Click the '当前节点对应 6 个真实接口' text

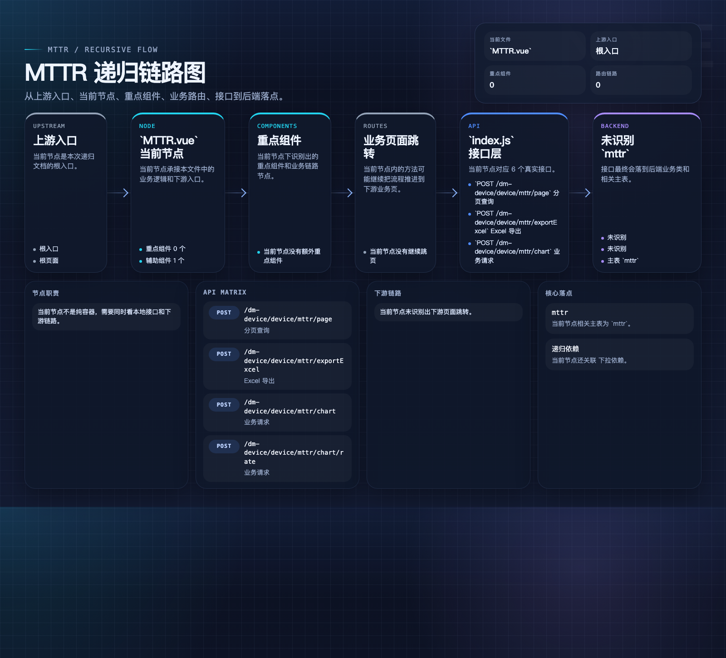[514, 169]
